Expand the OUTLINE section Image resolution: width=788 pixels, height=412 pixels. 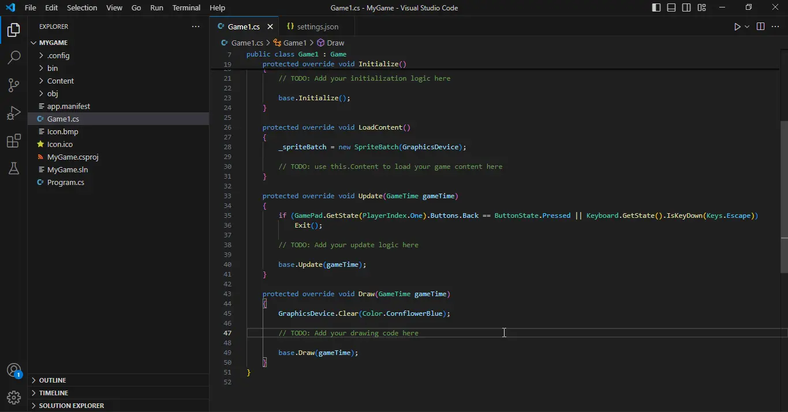click(118, 380)
